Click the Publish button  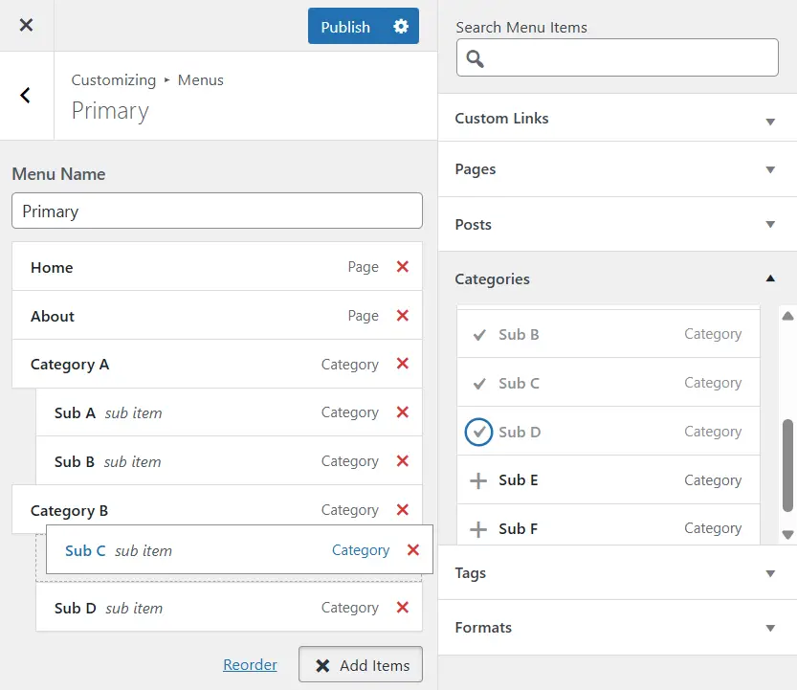click(345, 27)
